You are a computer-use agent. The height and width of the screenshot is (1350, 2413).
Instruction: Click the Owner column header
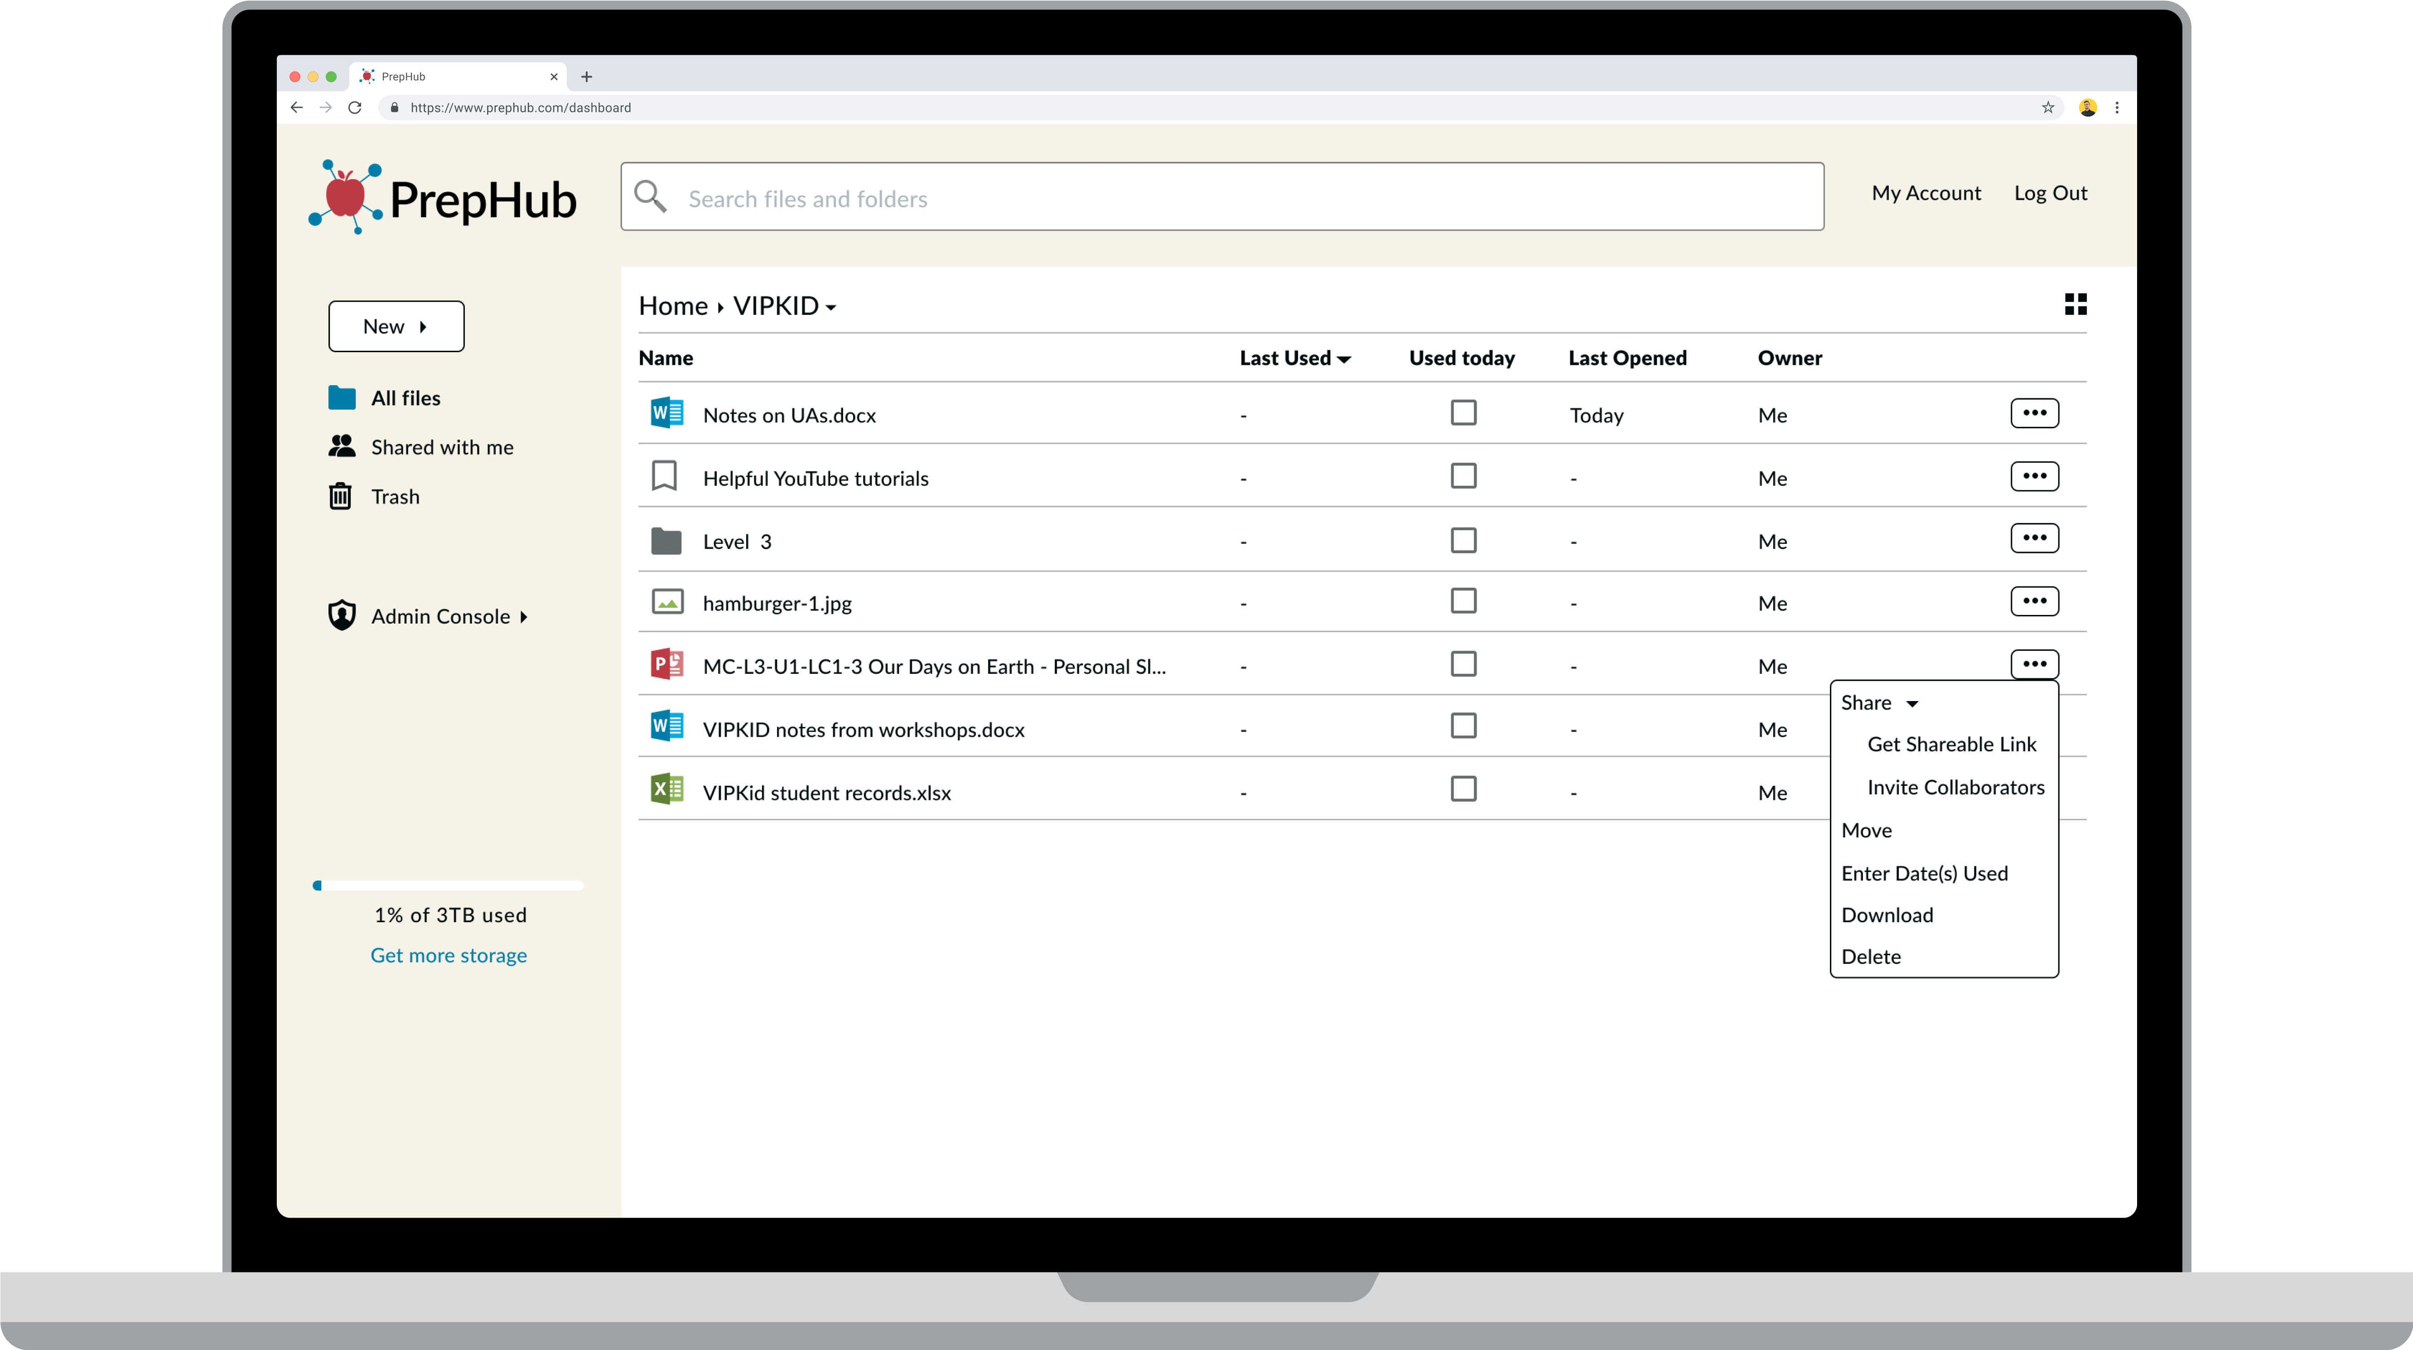point(1790,358)
